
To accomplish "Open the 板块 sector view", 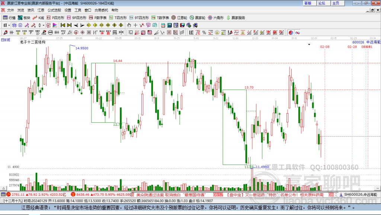I will click(x=24, y=18).
